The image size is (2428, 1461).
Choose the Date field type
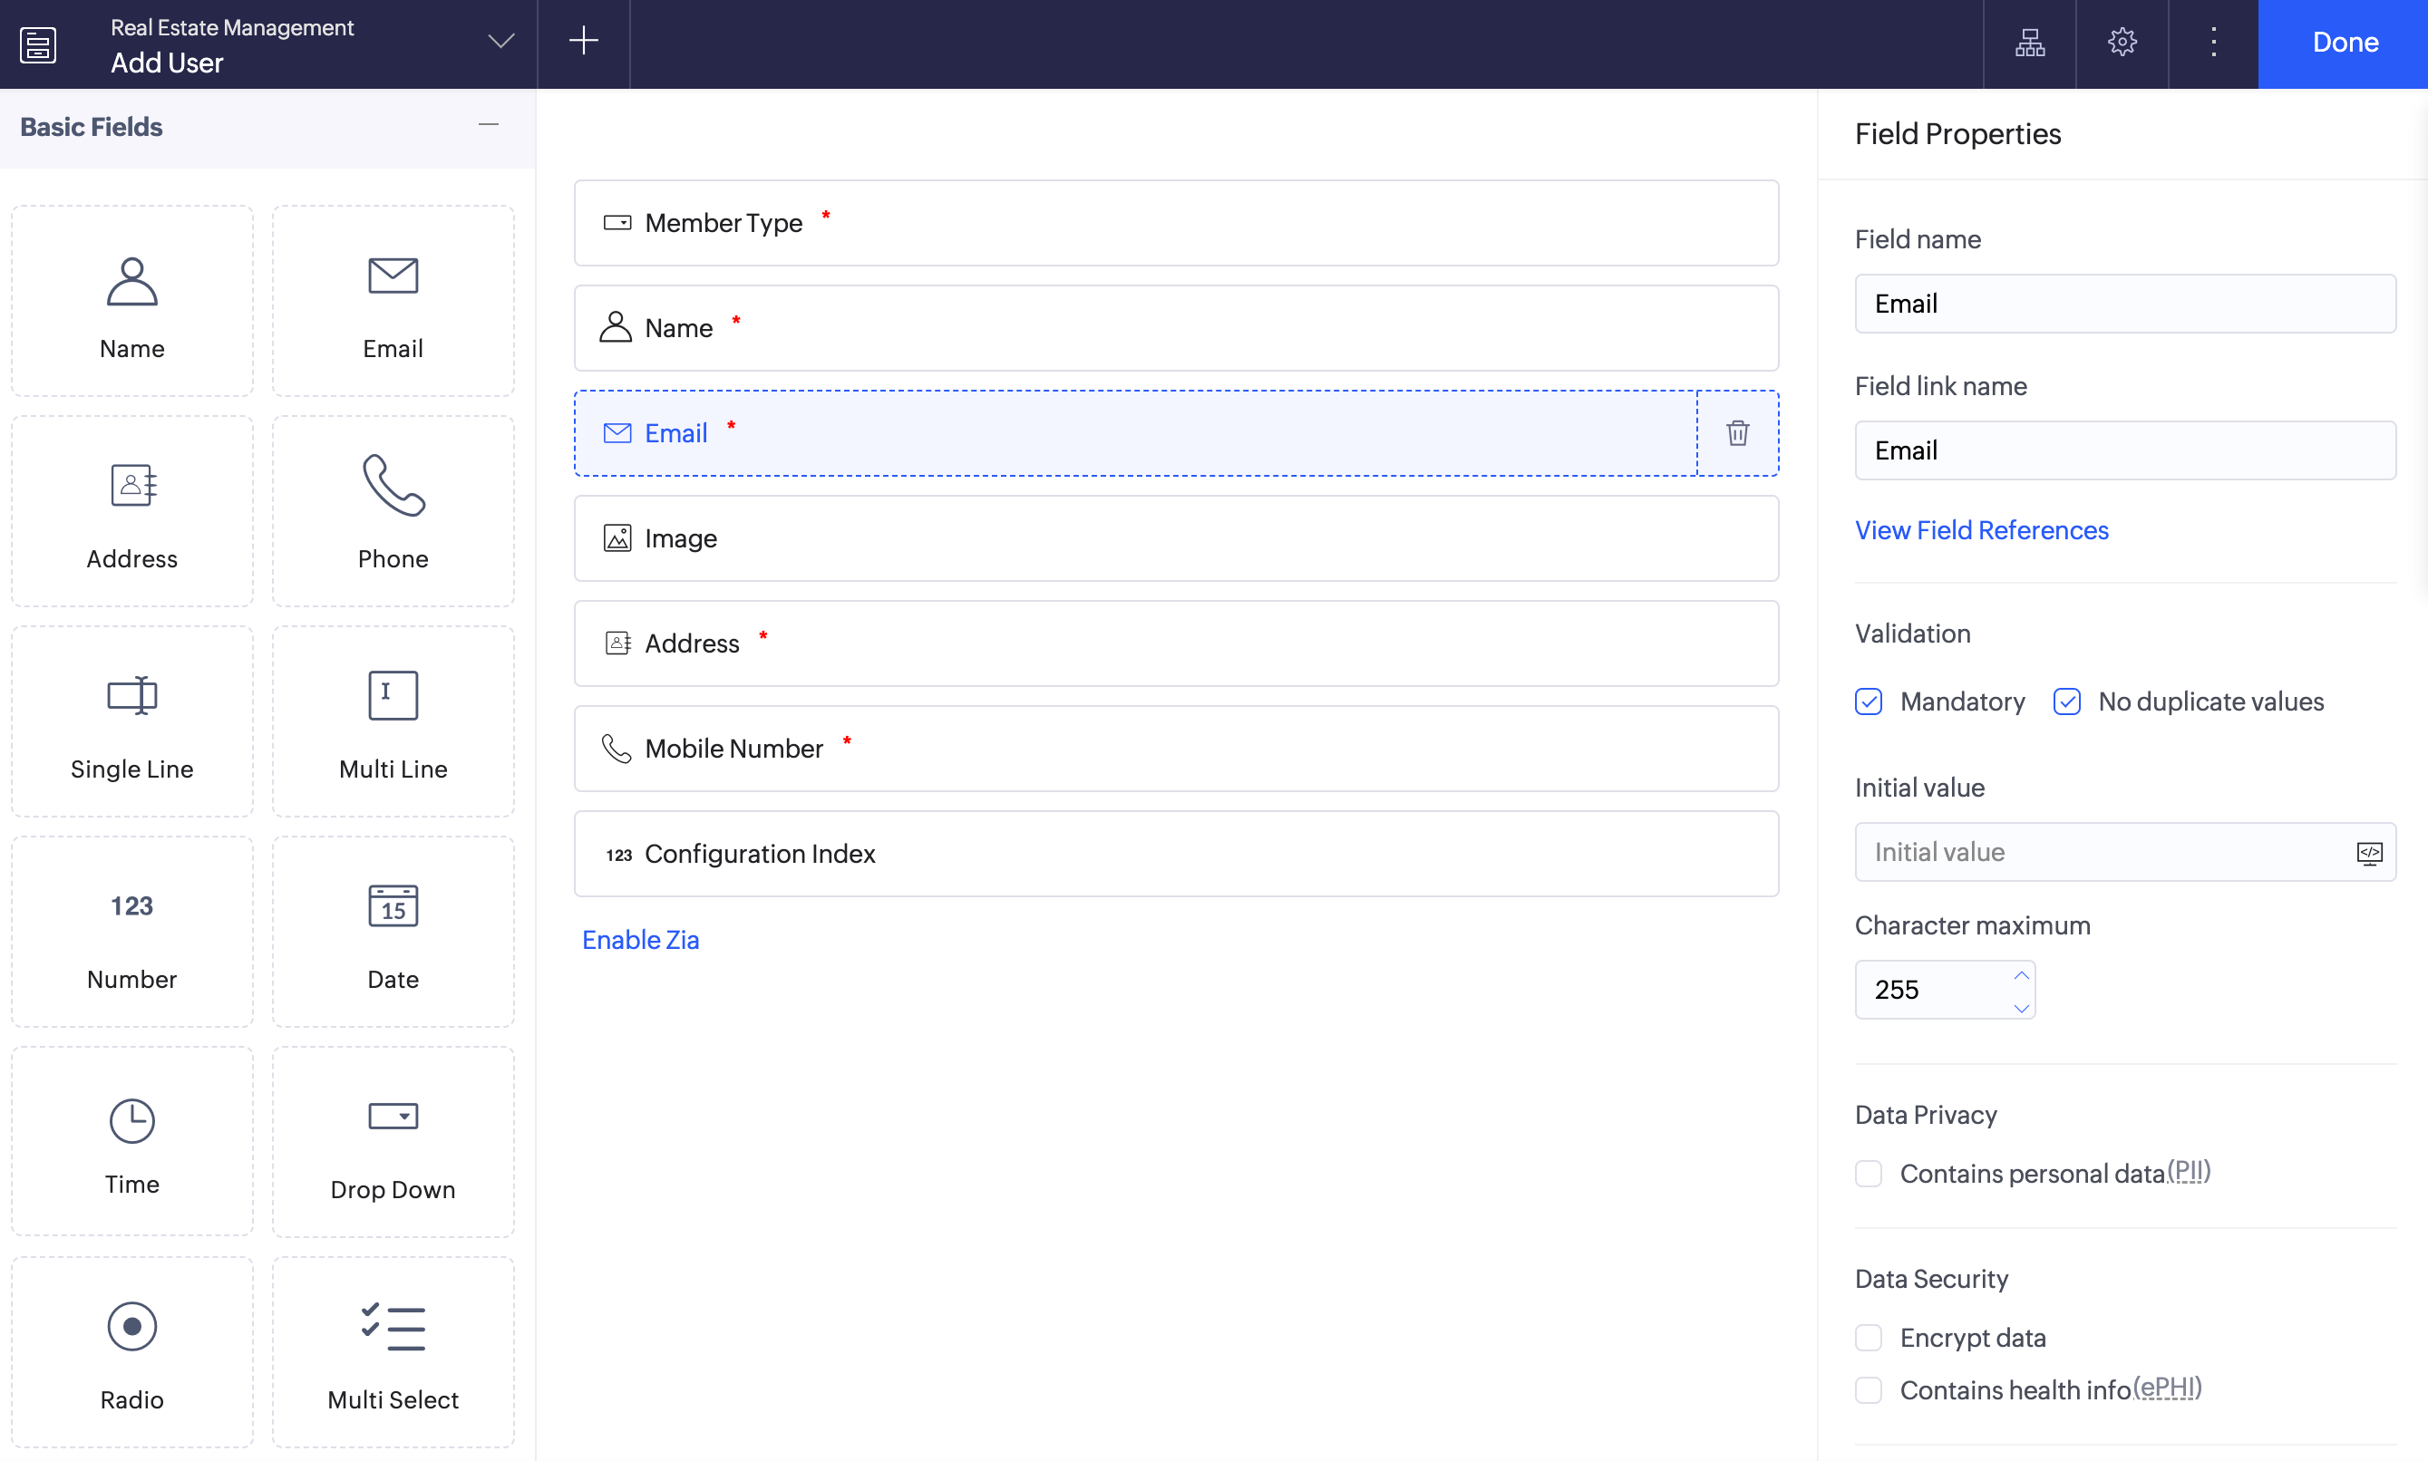click(393, 932)
